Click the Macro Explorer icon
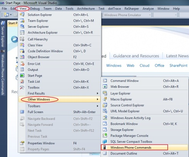The image size is (189, 157). (x=105, y=99)
